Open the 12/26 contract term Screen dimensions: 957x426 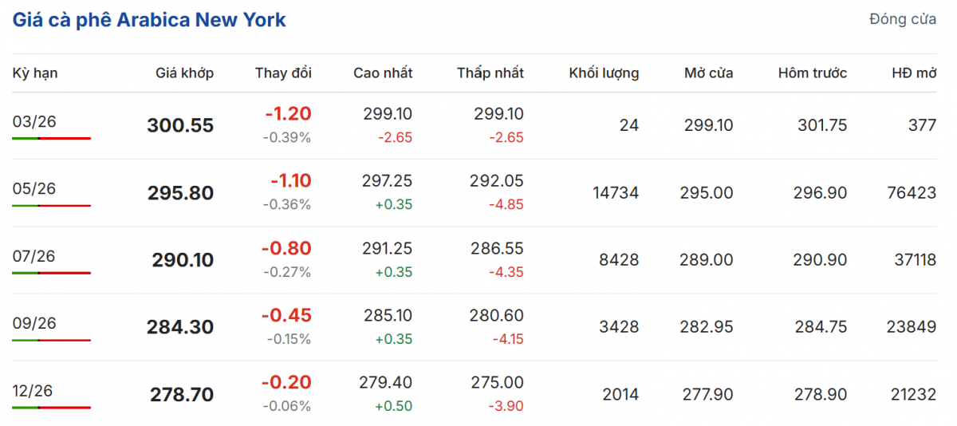[x=34, y=390]
